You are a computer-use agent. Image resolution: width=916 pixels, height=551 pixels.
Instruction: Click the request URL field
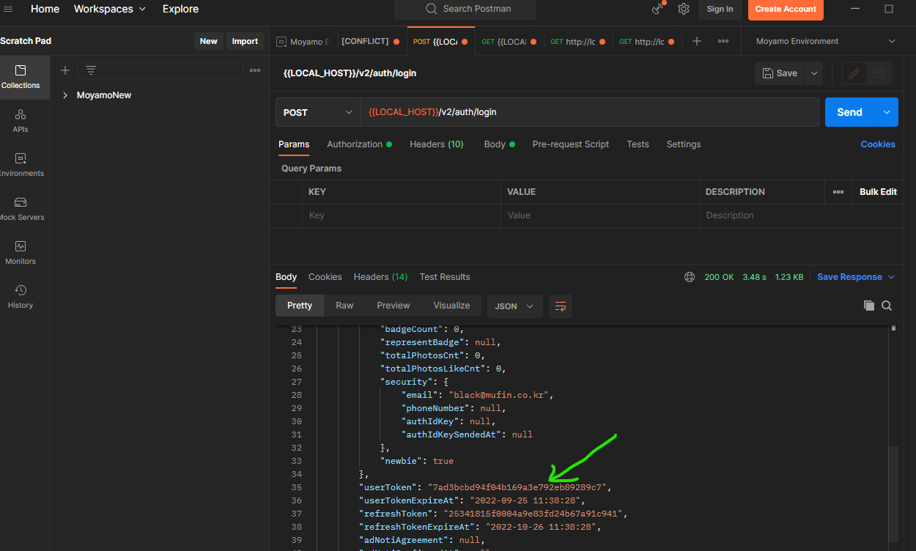click(589, 112)
